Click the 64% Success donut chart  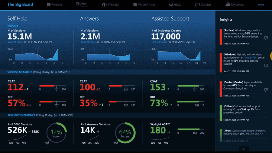[125, 133]
